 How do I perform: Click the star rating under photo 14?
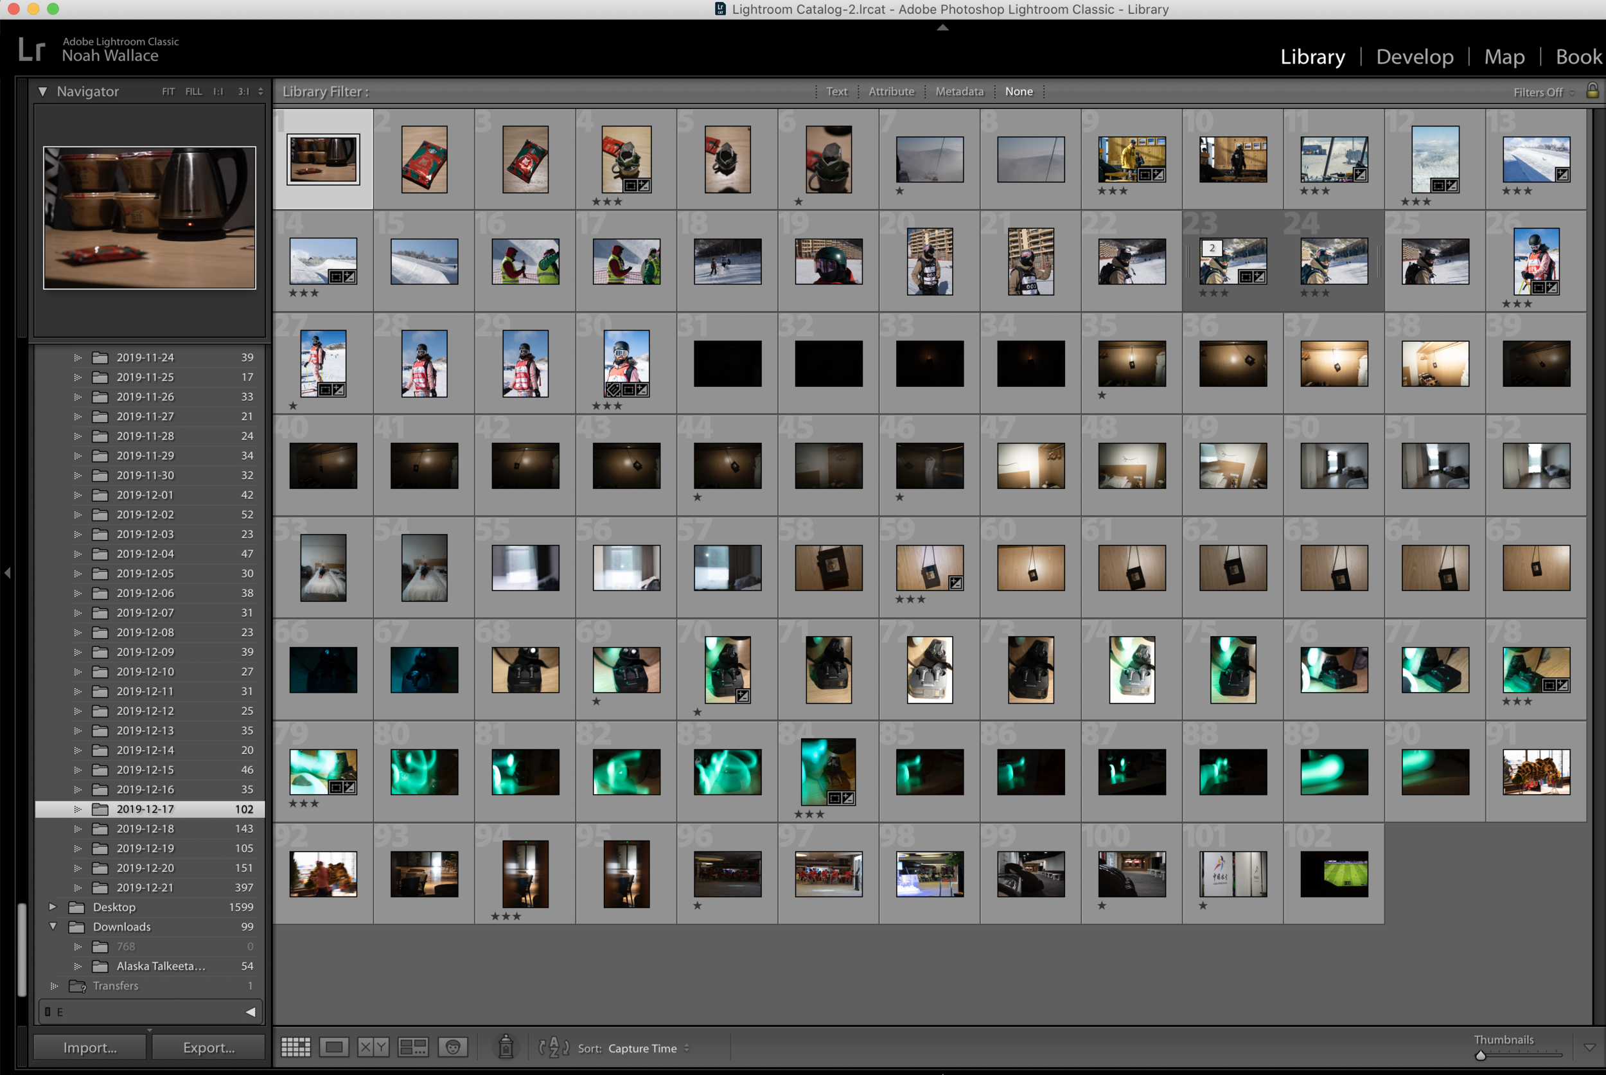tap(304, 293)
